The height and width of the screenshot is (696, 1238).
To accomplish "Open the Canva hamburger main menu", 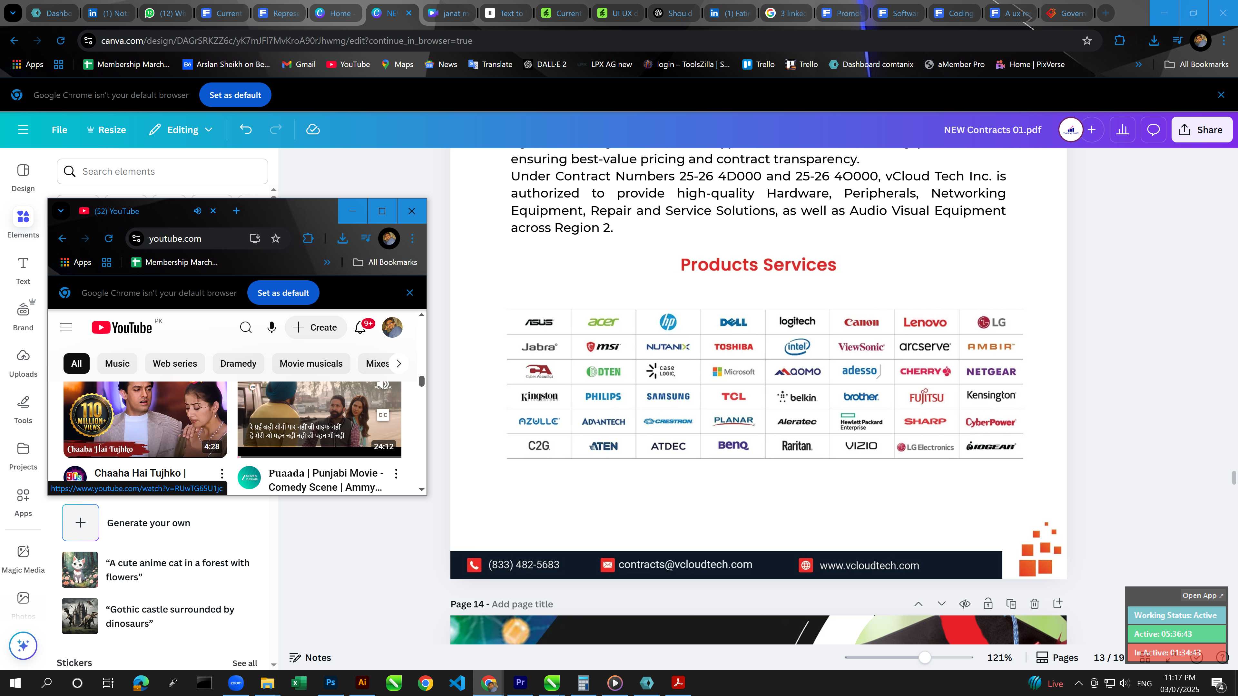I will 23,130.
